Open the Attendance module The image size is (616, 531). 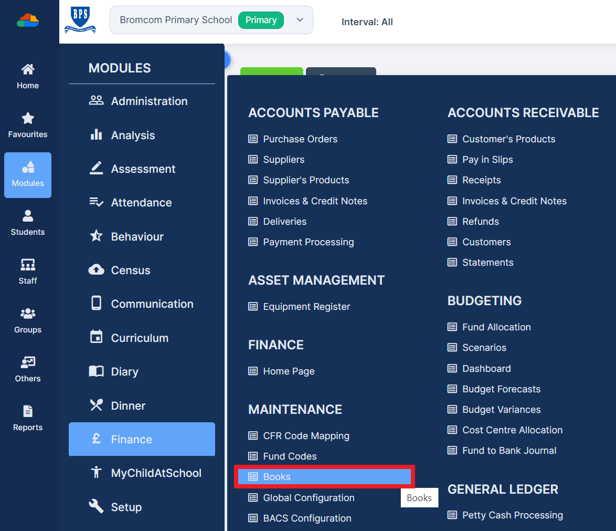[x=142, y=203]
